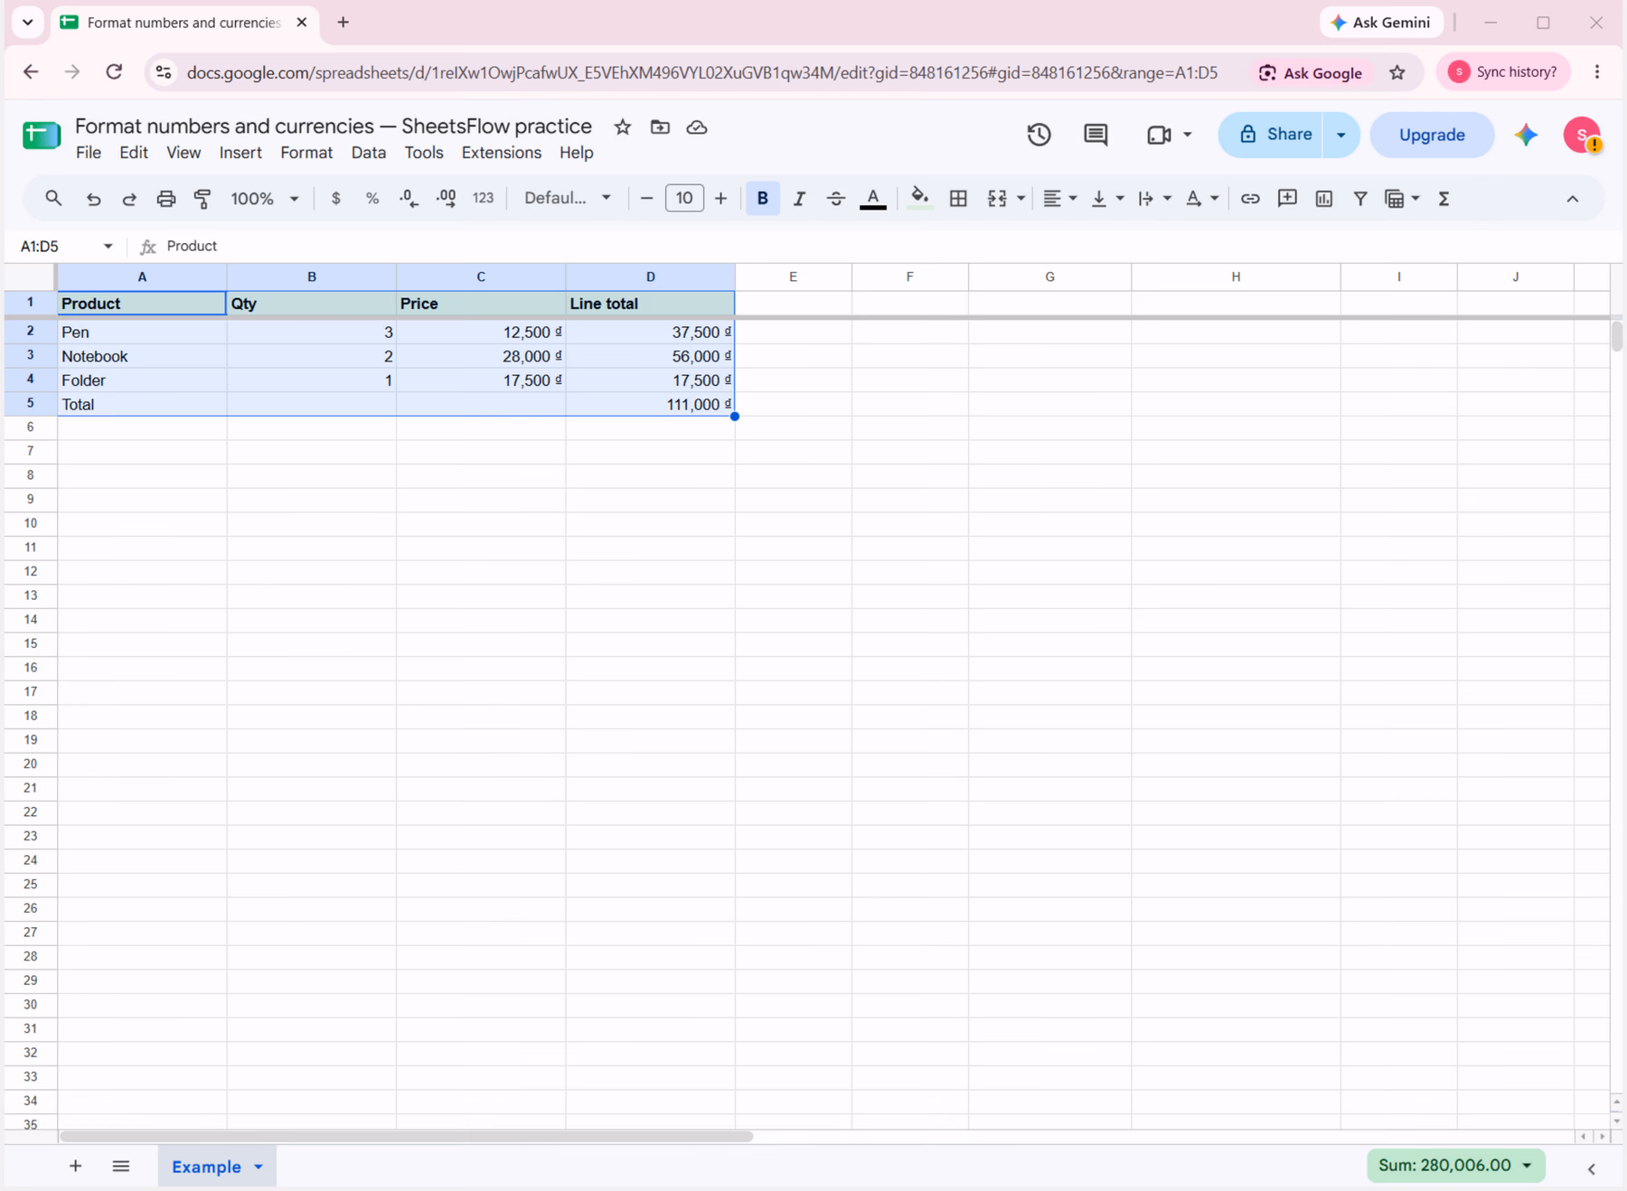Insert a link via toolbar icon
Screen dimensions: 1627x1191
1250,199
